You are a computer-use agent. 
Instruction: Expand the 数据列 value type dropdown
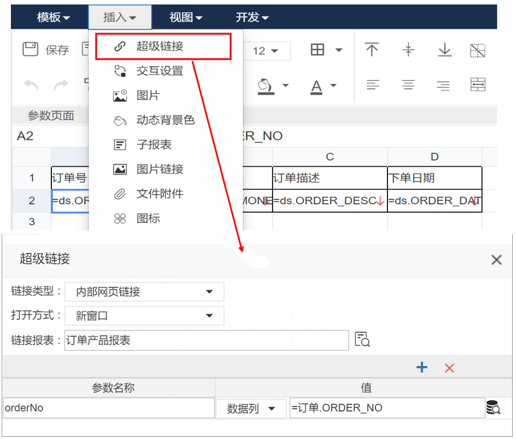click(252, 409)
